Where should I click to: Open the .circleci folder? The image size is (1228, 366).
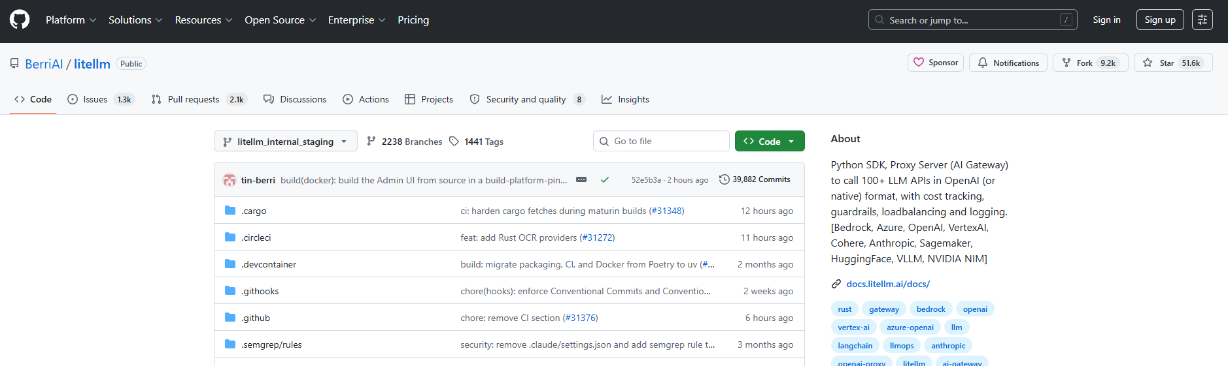point(256,237)
